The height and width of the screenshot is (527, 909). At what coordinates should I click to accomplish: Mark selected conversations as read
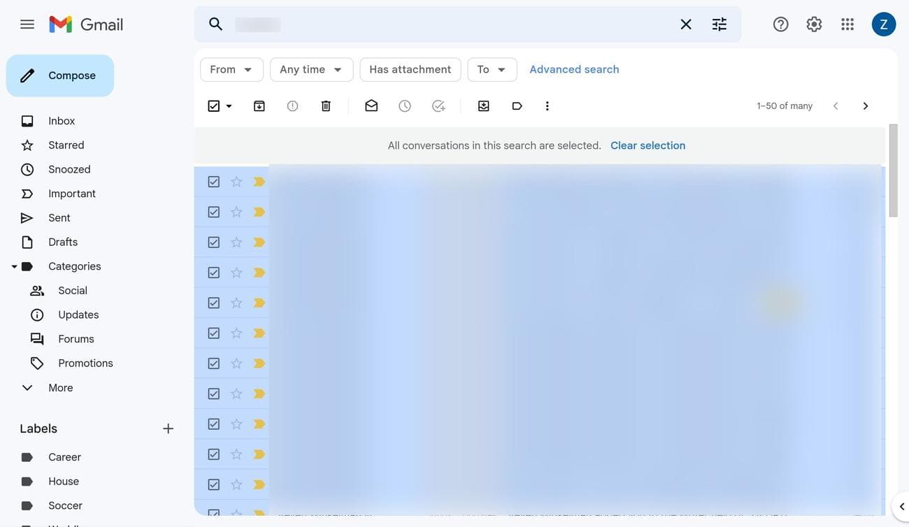pos(371,106)
